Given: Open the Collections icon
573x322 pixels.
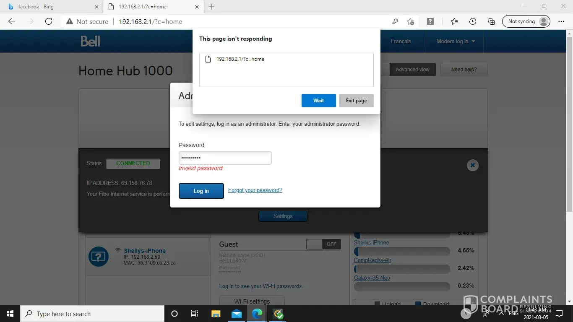Looking at the screenshot, I should click(491, 22).
